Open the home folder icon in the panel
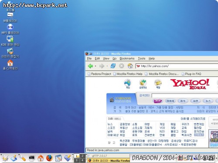 click(41, 158)
